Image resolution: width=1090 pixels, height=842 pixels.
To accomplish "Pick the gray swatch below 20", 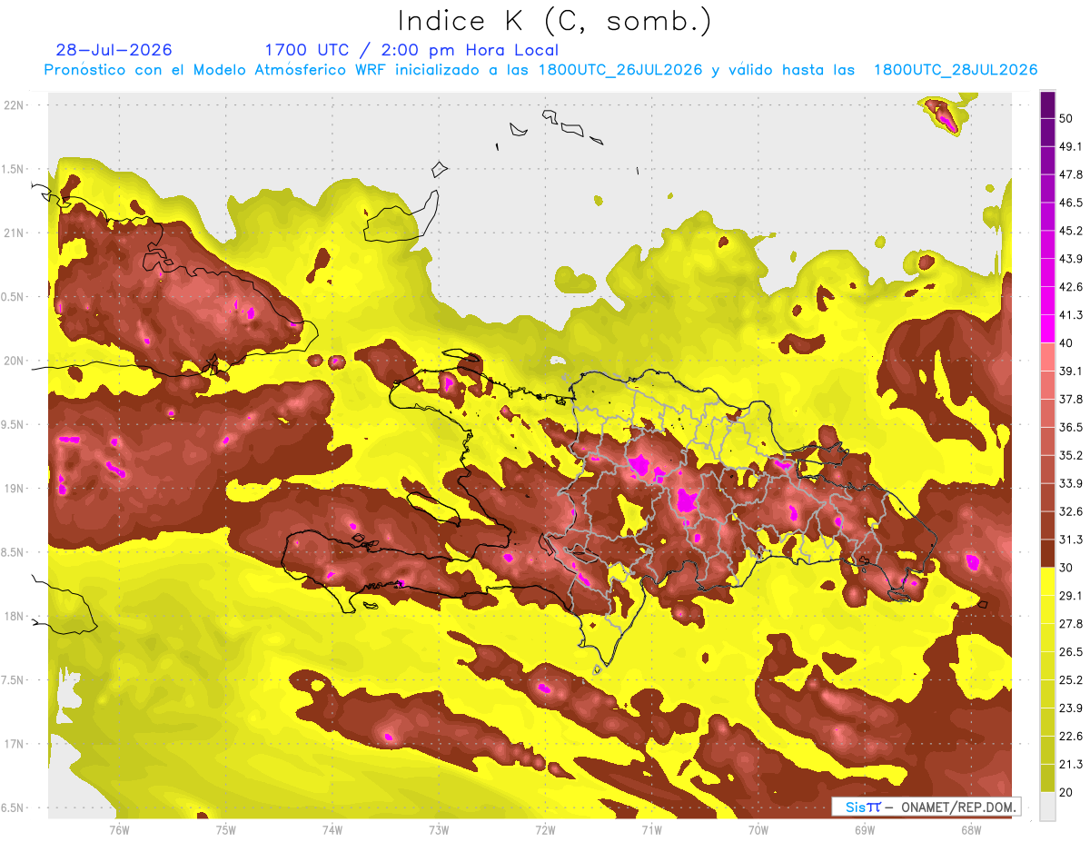I will click(x=1047, y=807).
